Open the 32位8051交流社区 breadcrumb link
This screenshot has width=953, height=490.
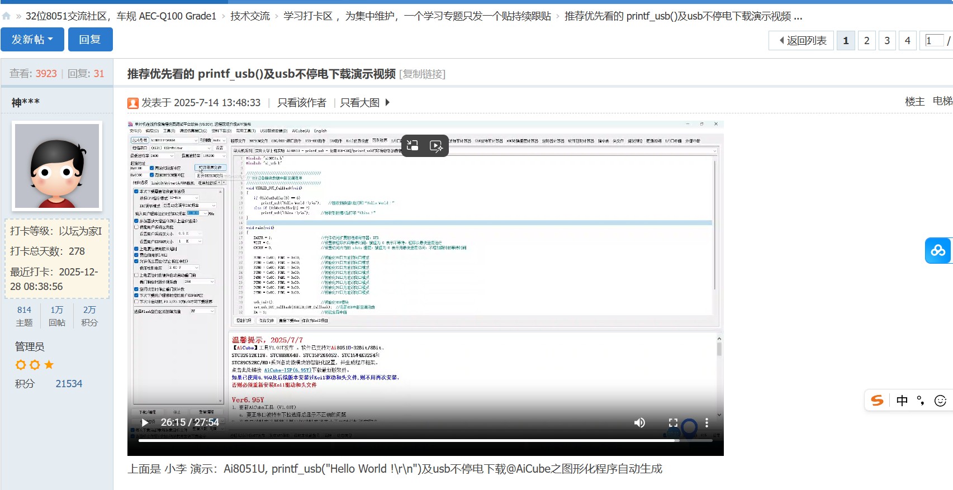pos(121,16)
